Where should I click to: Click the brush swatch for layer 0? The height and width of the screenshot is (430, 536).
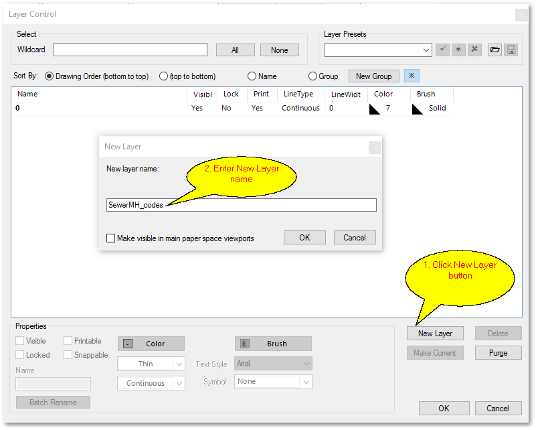point(418,109)
